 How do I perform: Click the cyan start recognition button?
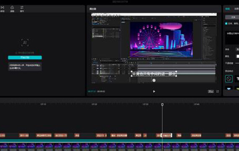(x=25, y=57)
